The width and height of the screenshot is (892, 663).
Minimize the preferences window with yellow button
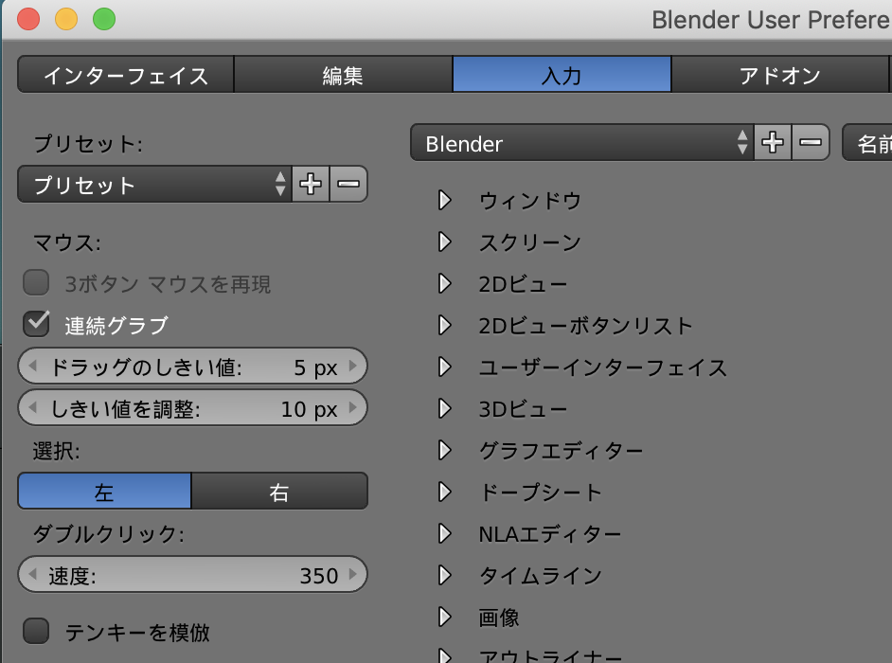[x=66, y=19]
